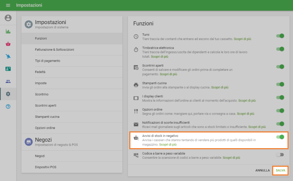The height and width of the screenshot is (181, 293).
Task: Open the items basket icon in sidebar
Action: 8,44
